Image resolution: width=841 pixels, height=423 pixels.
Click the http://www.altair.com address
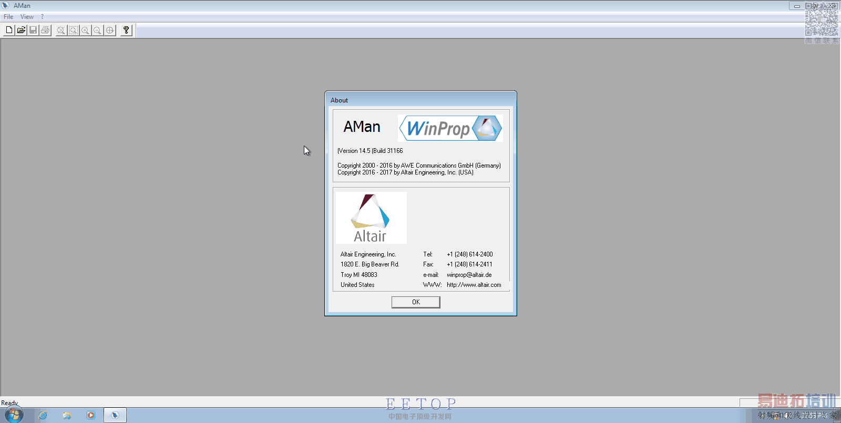pyautogui.click(x=474, y=285)
